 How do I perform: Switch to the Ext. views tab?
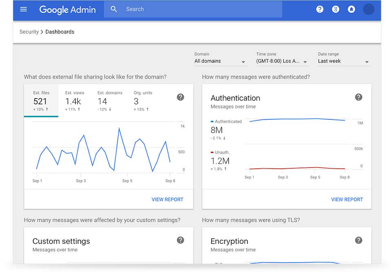pos(75,101)
